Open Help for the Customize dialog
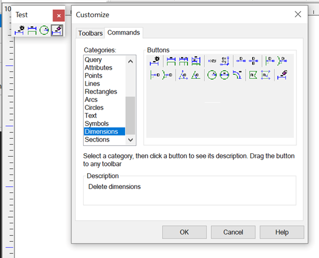319x258 pixels. pos(282,232)
